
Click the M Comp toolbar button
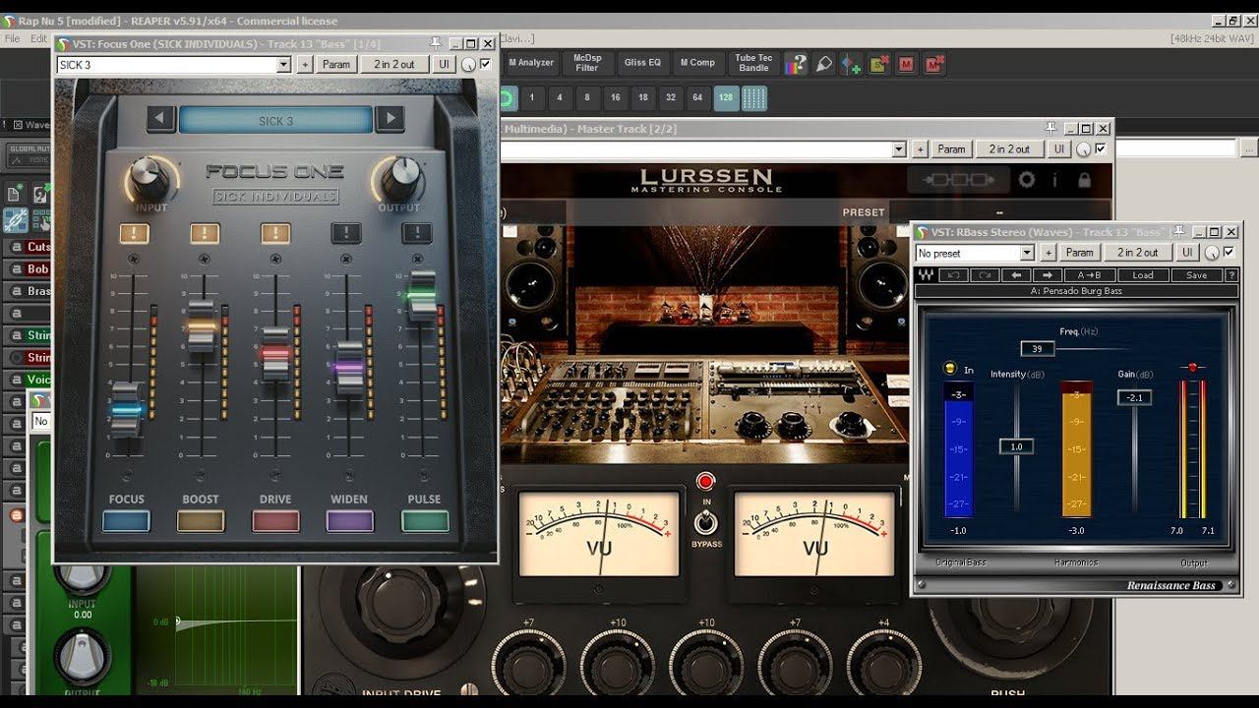pyautogui.click(x=698, y=63)
